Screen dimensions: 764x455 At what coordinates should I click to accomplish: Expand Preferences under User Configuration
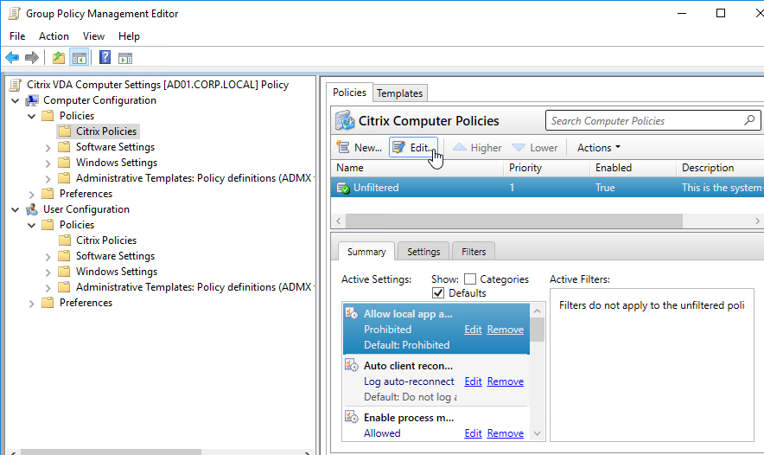pos(32,304)
